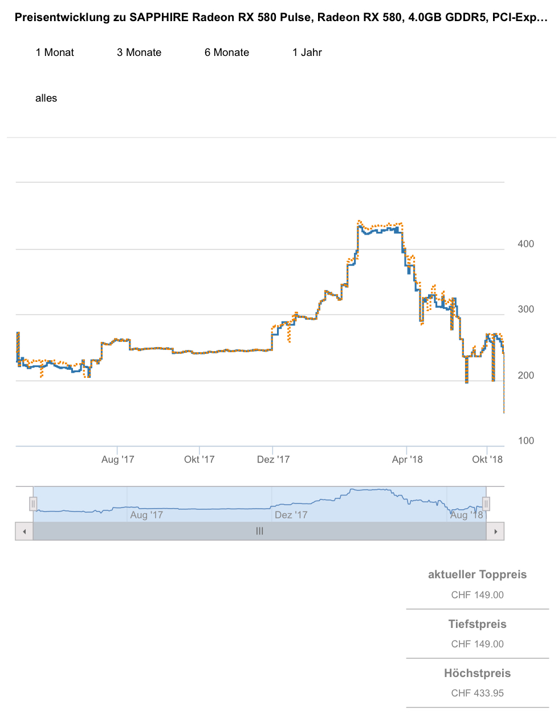Click the Tiefstpreis CHF 149.00 value
558x717 pixels.
tap(477, 644)
